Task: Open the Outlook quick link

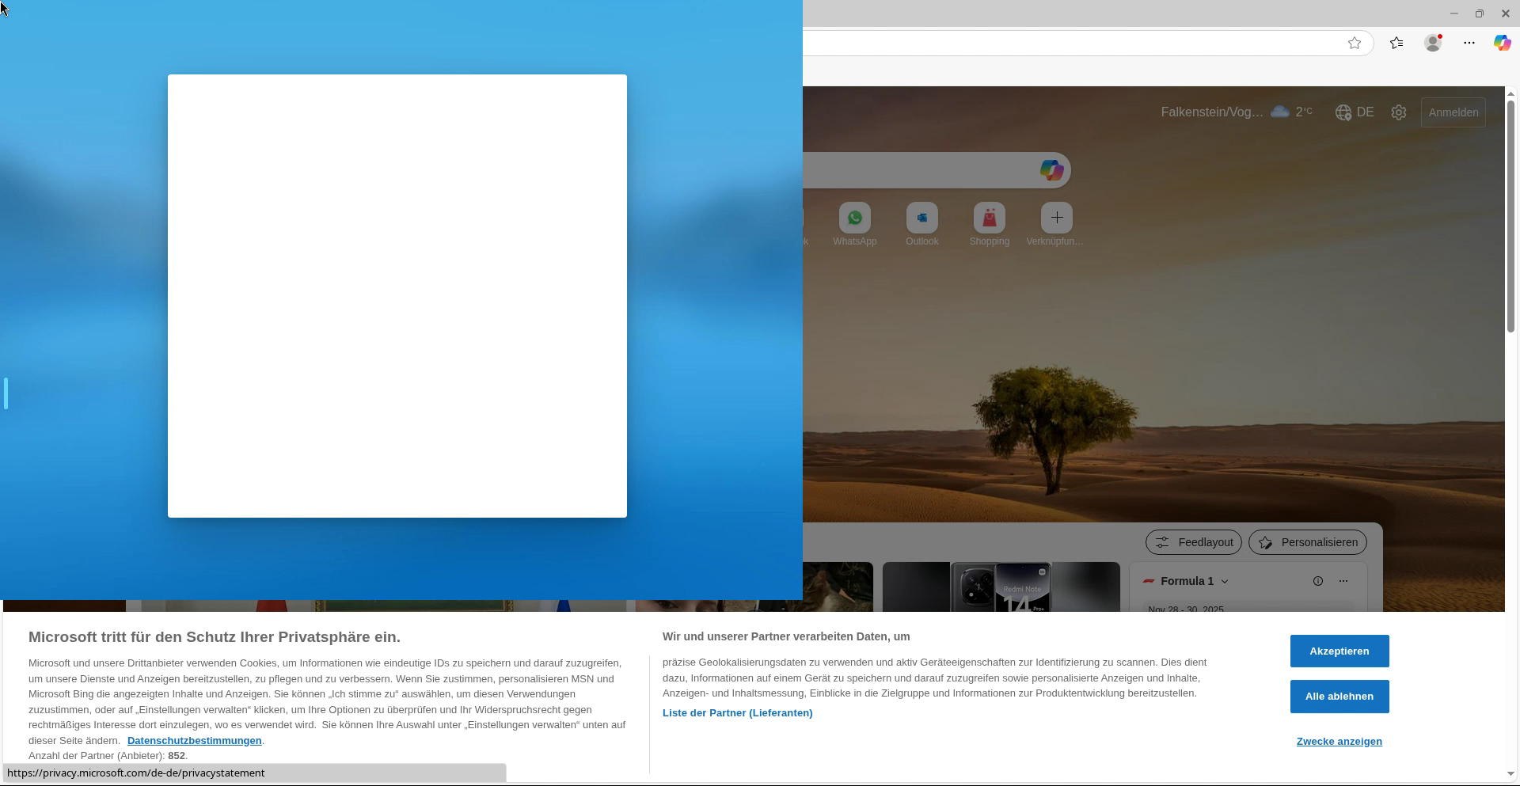Action: (x=921, y=218)
